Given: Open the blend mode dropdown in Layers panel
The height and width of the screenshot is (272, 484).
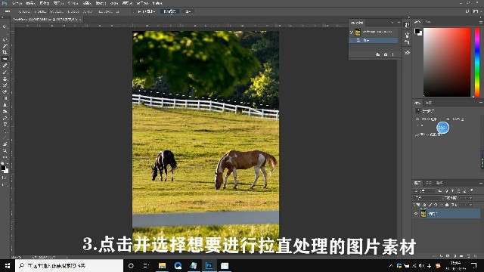Looking at the screenshot, I should click(x=427, y=197).
